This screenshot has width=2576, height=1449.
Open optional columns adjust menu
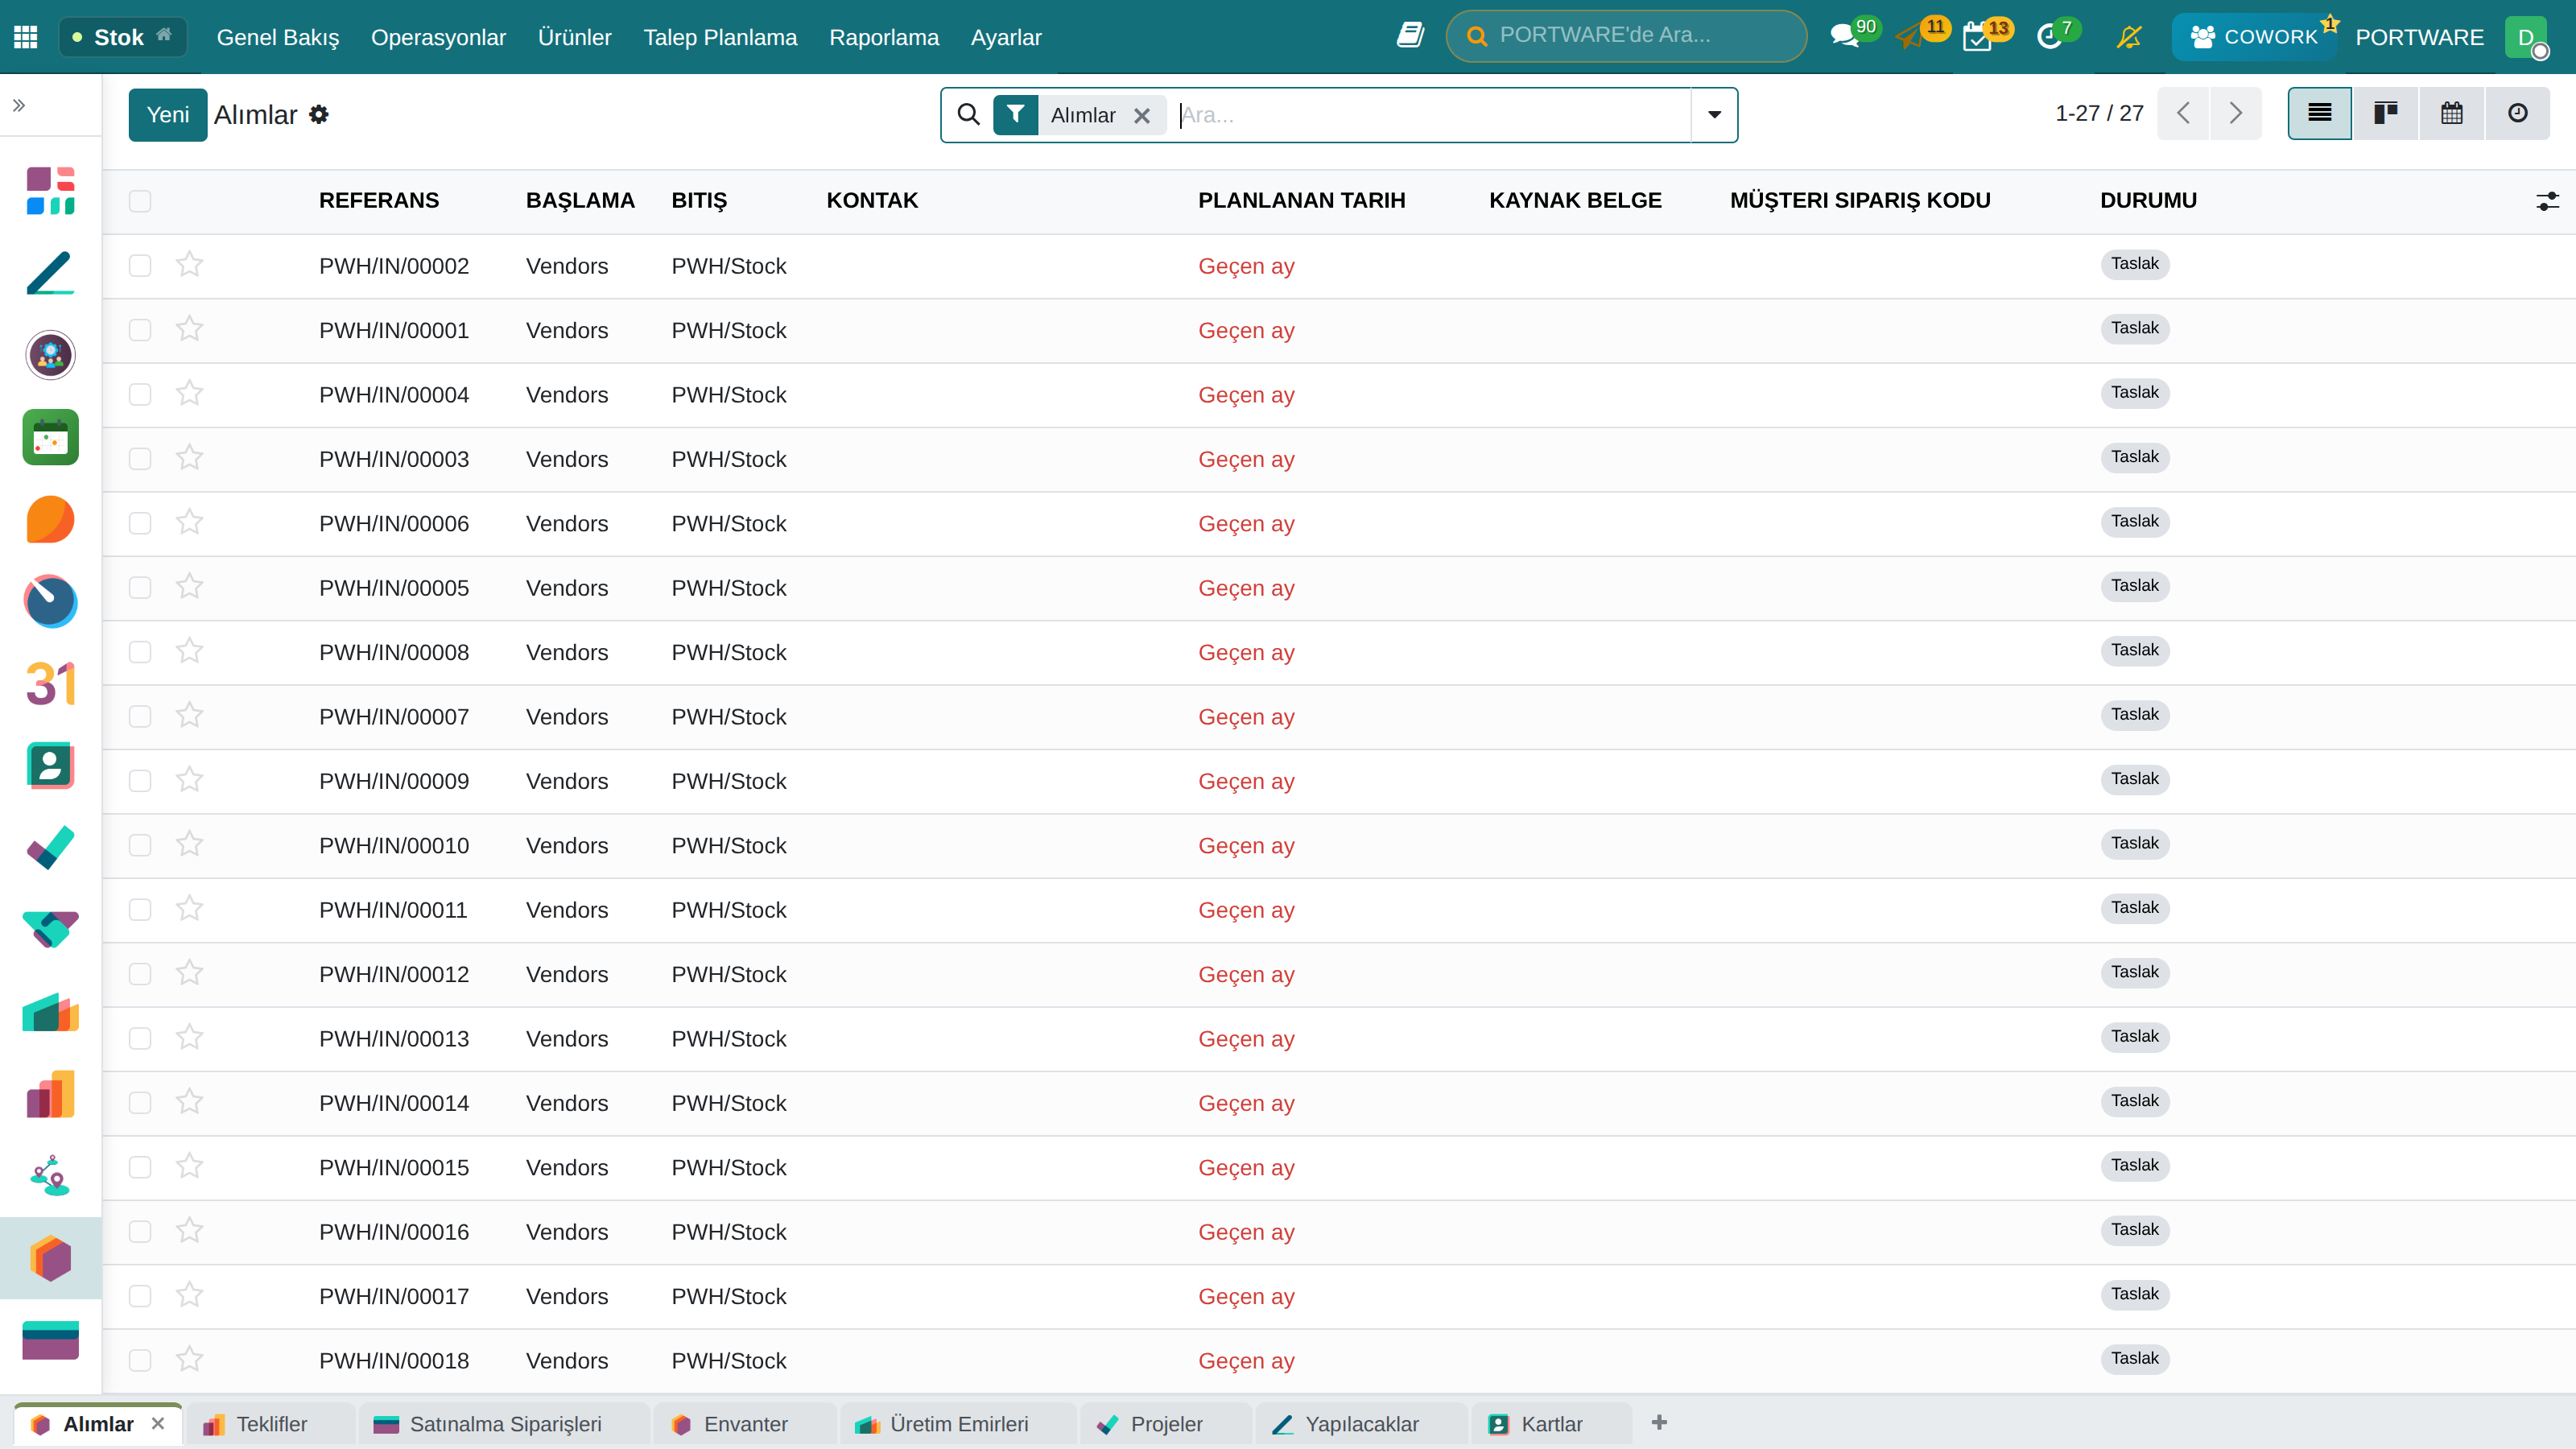(2547, 201)
